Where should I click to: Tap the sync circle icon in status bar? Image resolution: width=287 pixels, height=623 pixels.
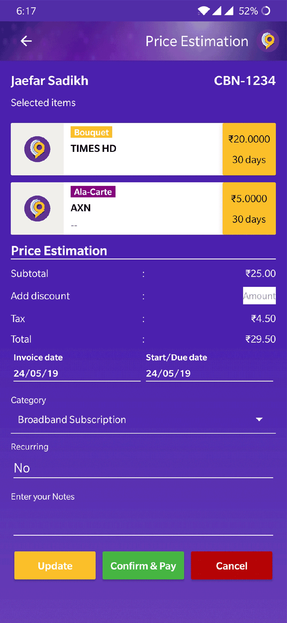pyautogui.click(x=267, y=11)
